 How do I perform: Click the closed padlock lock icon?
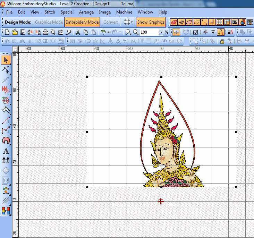pos(222,41)
